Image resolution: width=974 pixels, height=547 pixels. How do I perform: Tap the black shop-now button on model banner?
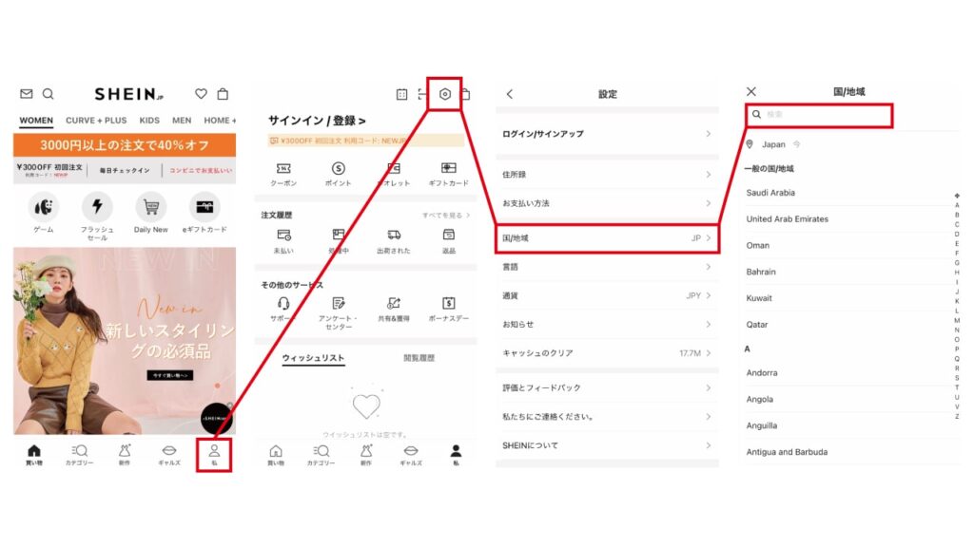coord(170,375)
